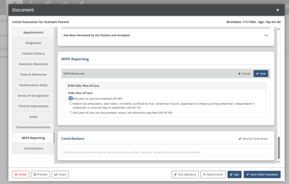Close the Document dialog with X

[277, 10]
